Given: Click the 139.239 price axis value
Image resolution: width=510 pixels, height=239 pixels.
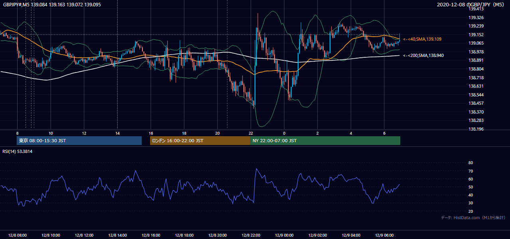Looking at the screenshot, I should pyautogui.click(x=476, y=26).
